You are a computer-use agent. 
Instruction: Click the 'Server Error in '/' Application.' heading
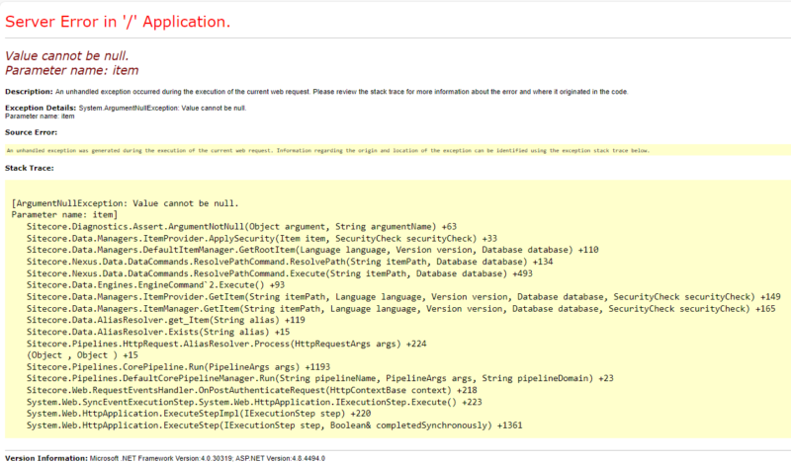118,22
